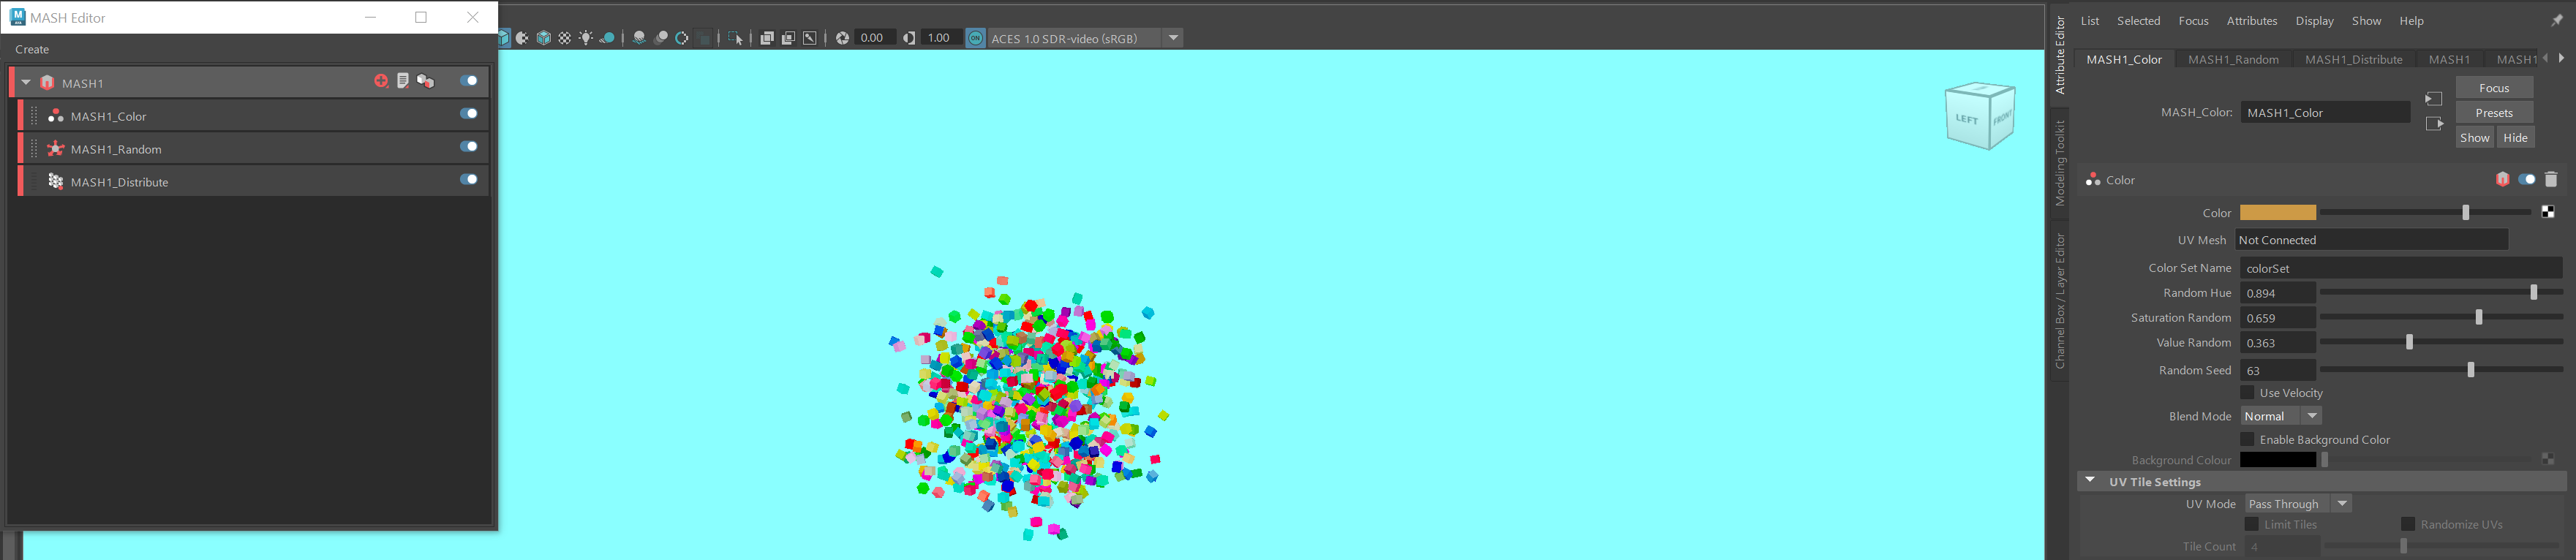Click the exposure icon next to 0.00

click(x=842, y=38)
